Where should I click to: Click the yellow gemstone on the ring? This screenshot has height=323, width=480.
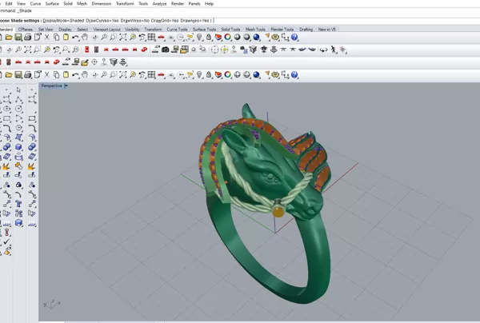[x=278, y=212]
